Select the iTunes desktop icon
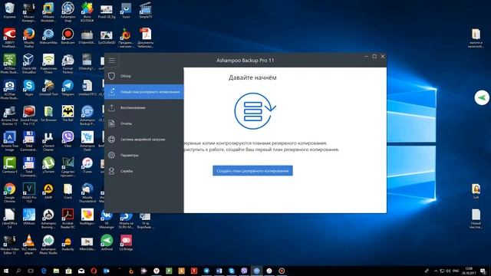This screenshot has height=276, width=491. [87, 166]
